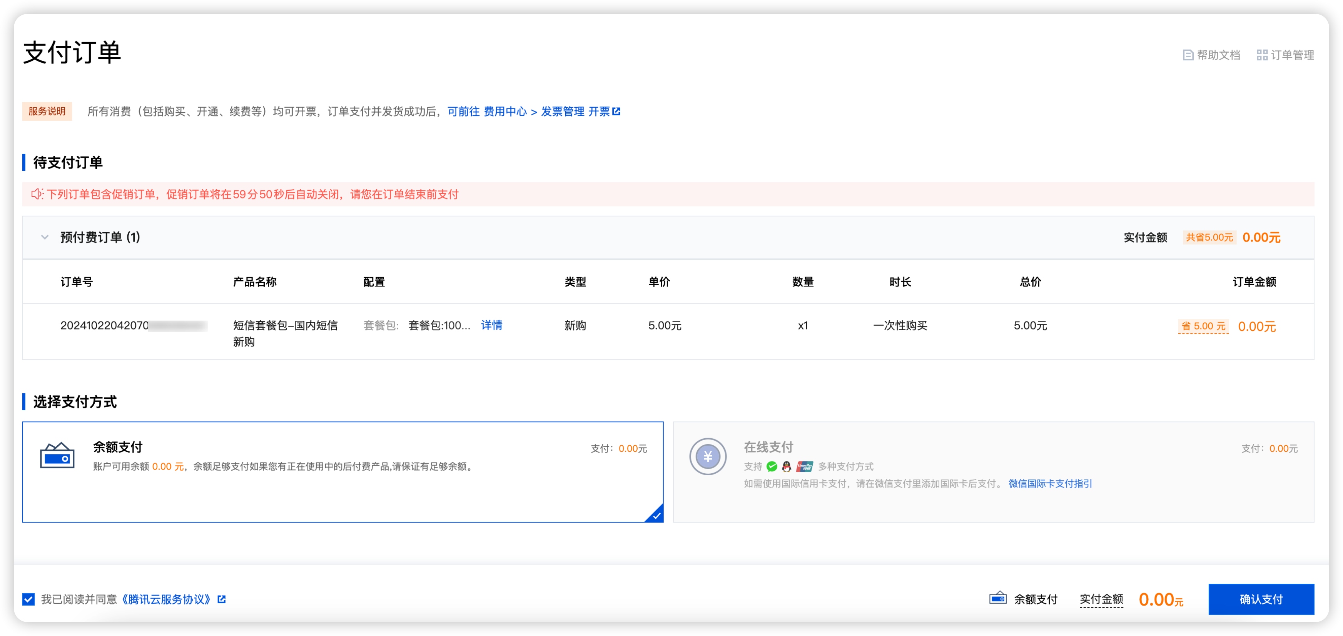The image size is (1343, 636).
Task: Go to 费用中心 > 发票管理 开票 link
Action: [x=534, y=112]
